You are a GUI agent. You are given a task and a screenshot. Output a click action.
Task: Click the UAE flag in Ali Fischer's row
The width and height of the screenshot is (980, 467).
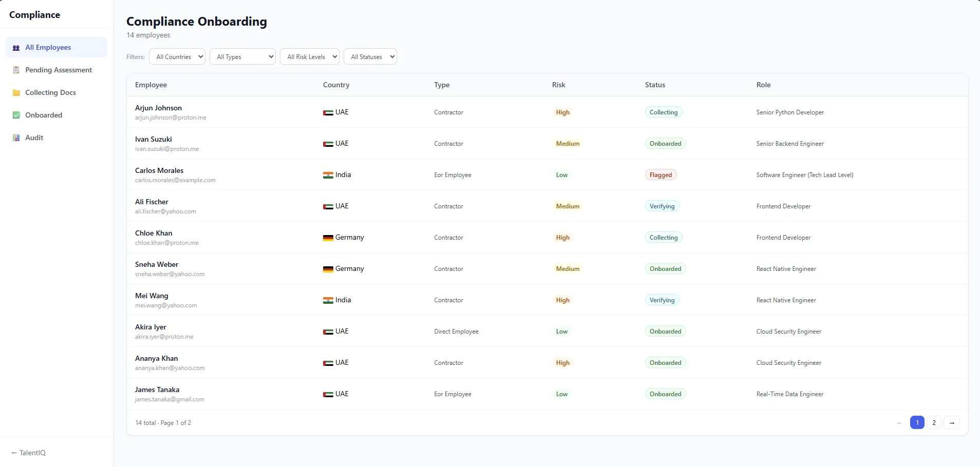[x=328, y=206]
